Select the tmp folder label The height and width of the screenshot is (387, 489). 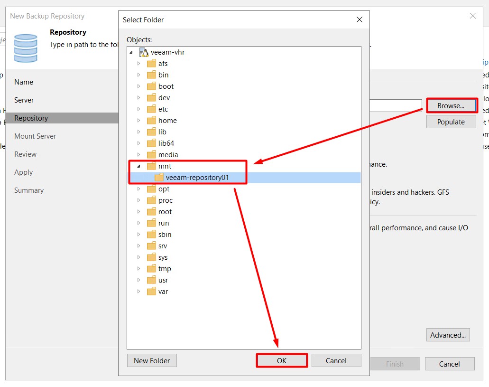pyautogui.click(x=165, y=269)
